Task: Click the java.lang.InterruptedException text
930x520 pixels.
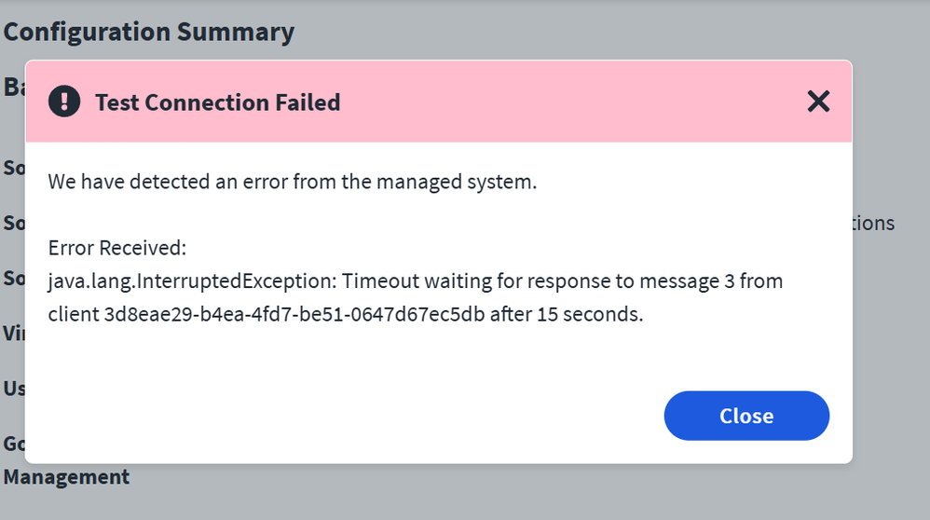Action: tap(190, 281)
